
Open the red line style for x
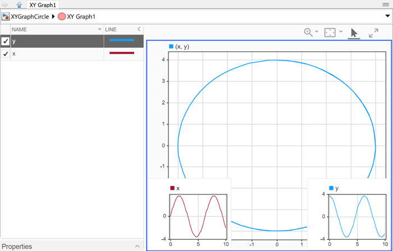(122, 53)
